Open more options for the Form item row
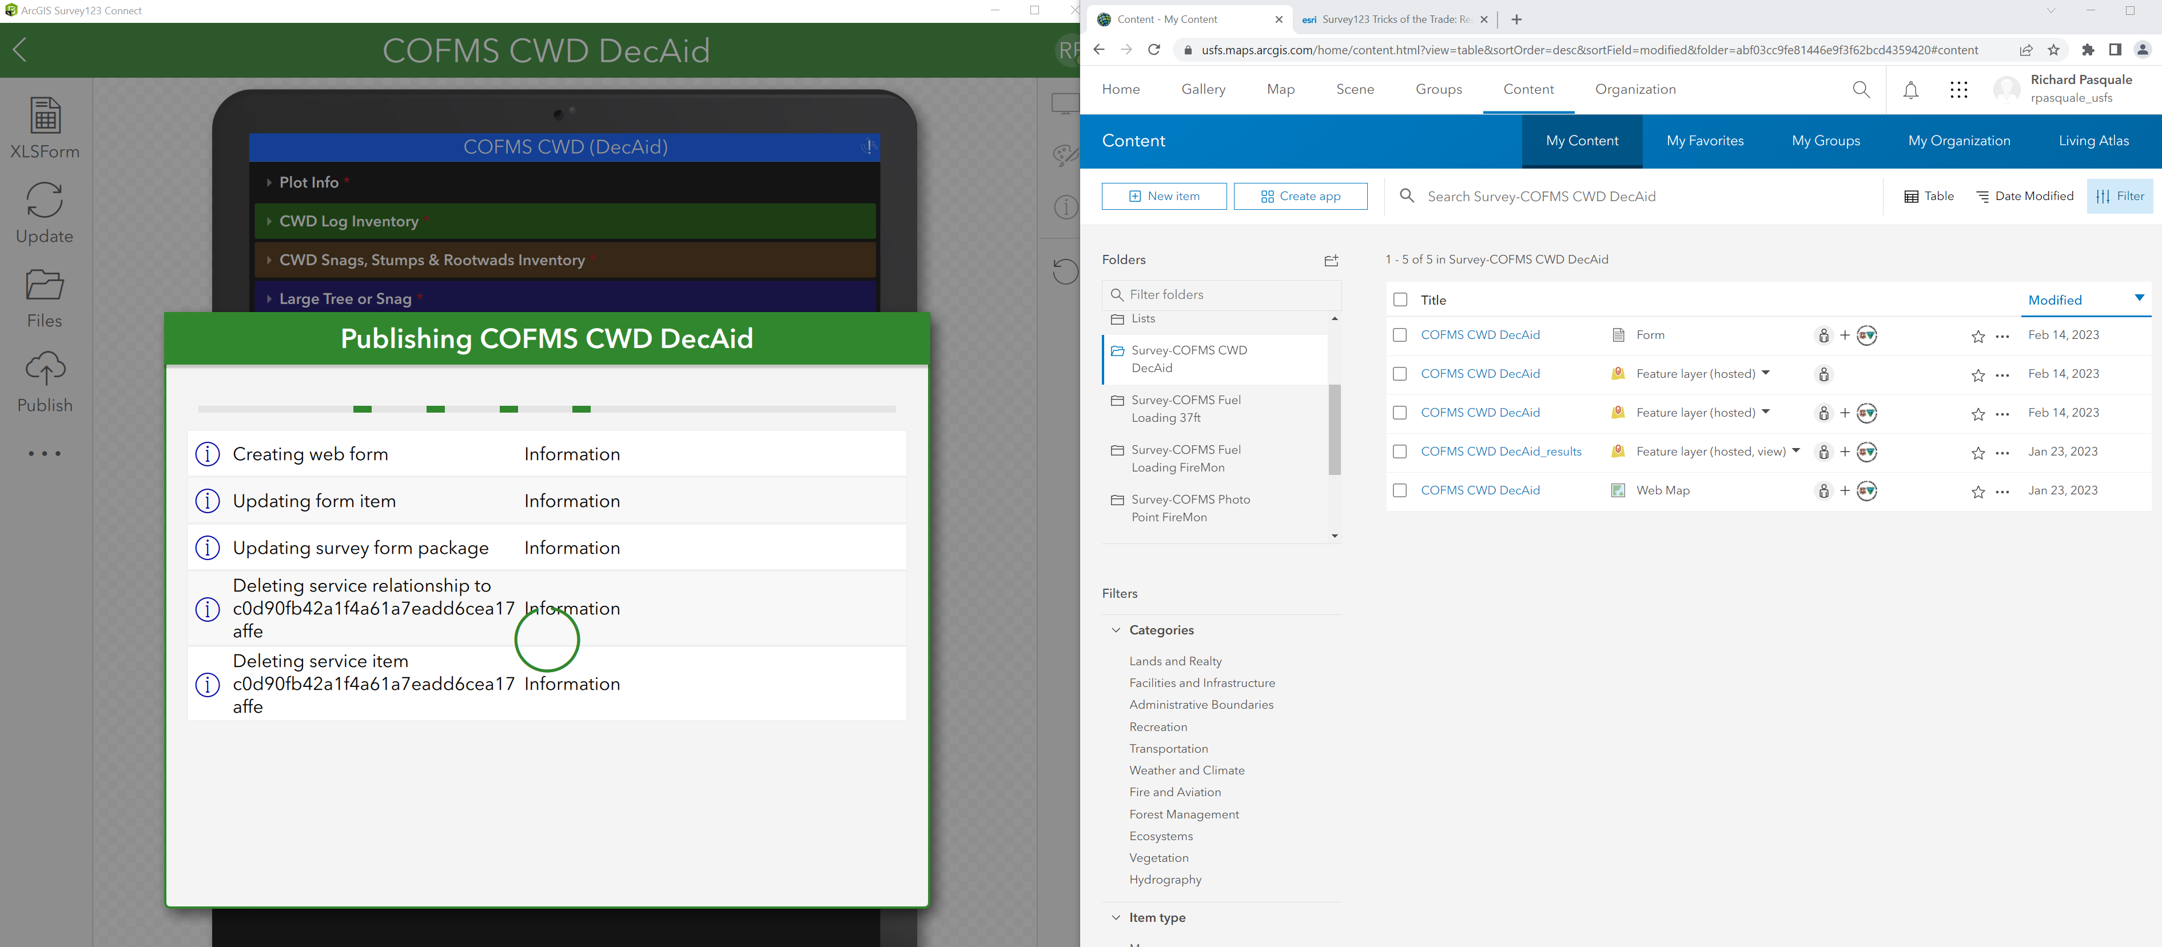 pyautogui.click(x=2002, y=337)
